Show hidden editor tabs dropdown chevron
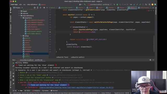 click(x=153, y=8)
